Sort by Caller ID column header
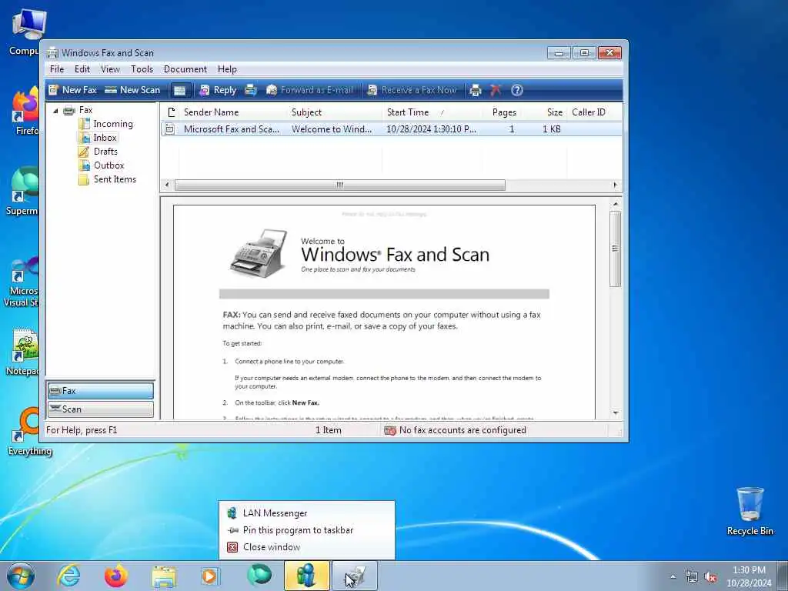 pyautogui.click(x=595, y=112)
